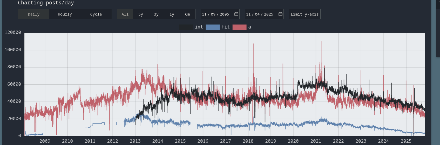440x145 pixels.
Task: Click the 120000 y-axis label
Action: pyautogui.click(x=13, y=32)
